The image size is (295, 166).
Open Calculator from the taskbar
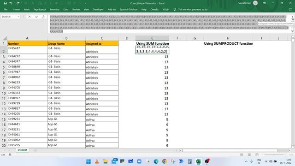189,161
